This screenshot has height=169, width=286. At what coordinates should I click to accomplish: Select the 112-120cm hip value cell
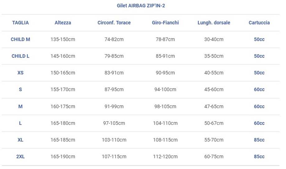165,157
